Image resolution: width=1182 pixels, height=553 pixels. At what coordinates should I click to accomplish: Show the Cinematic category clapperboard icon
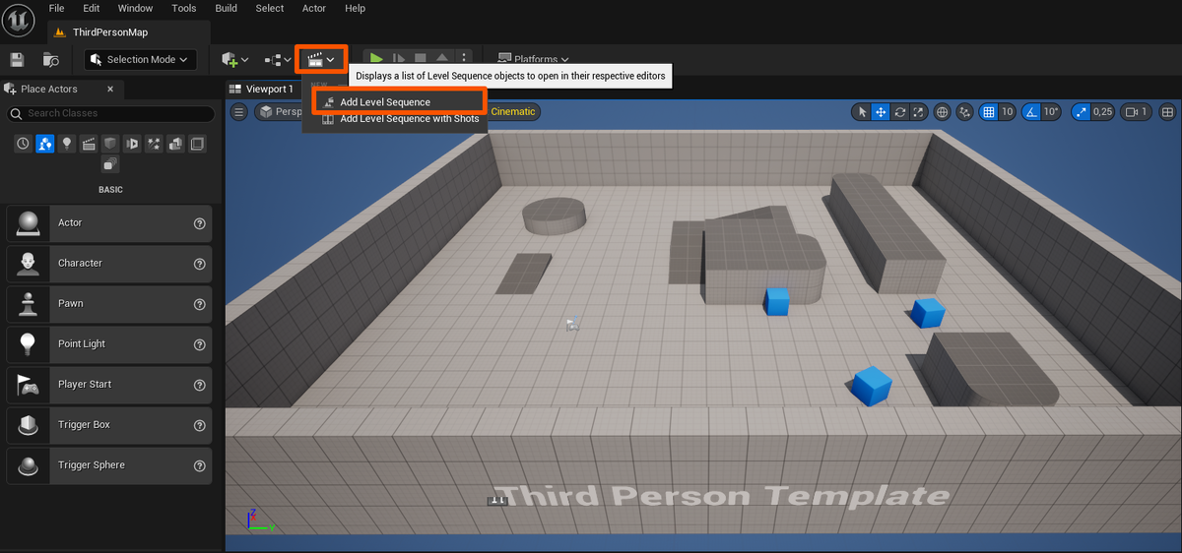pyautogui.click(x=89, y=144)
